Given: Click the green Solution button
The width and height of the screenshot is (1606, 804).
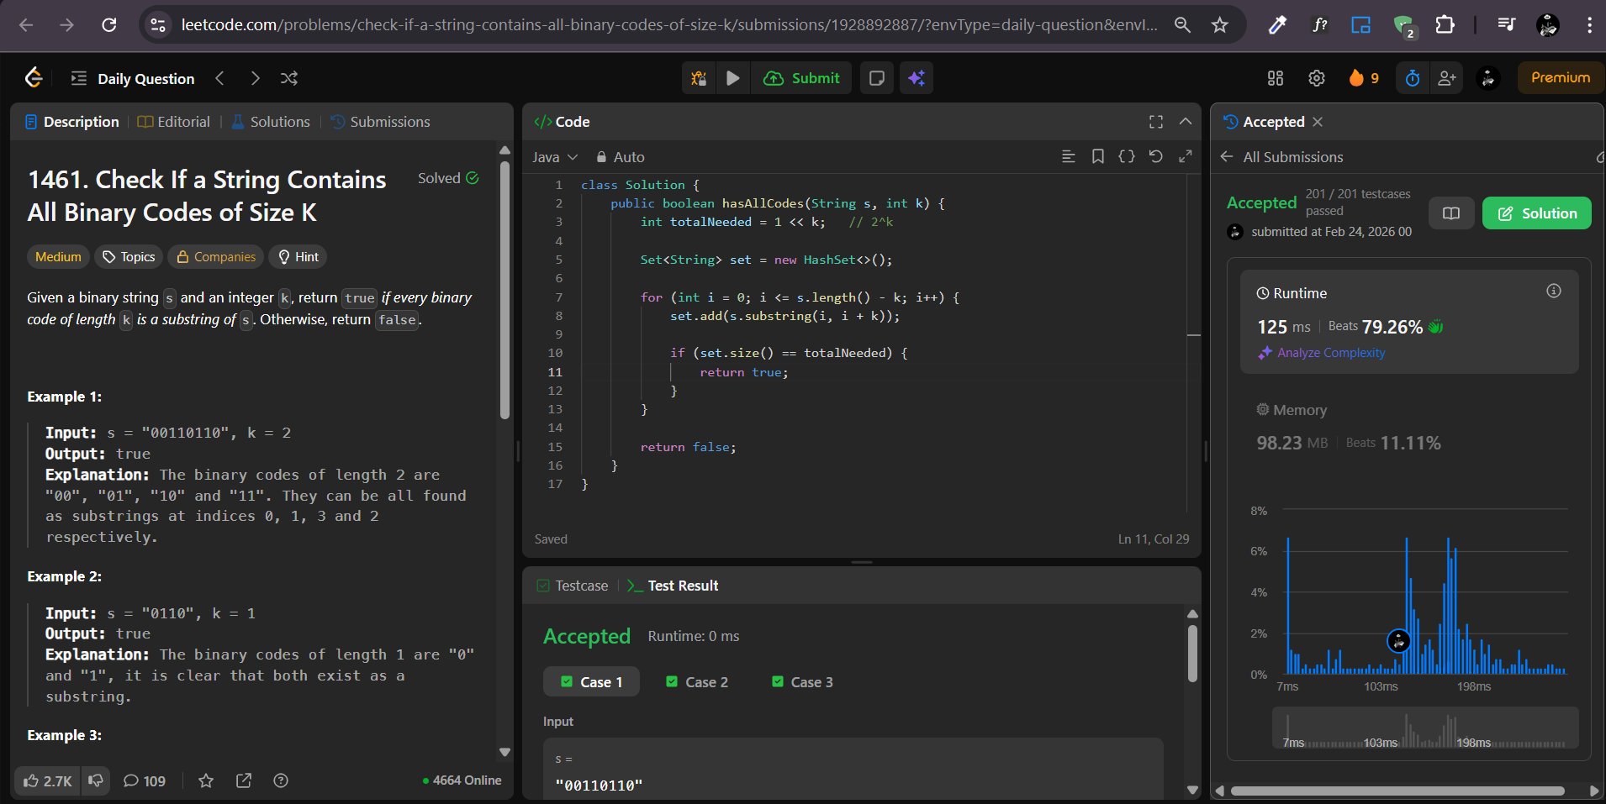Looking at the screenshot, I should click(x=1536, y=213).
